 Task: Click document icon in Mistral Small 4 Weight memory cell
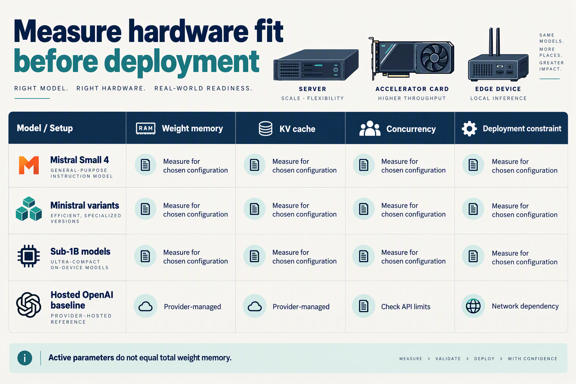(x=145, y=165)
